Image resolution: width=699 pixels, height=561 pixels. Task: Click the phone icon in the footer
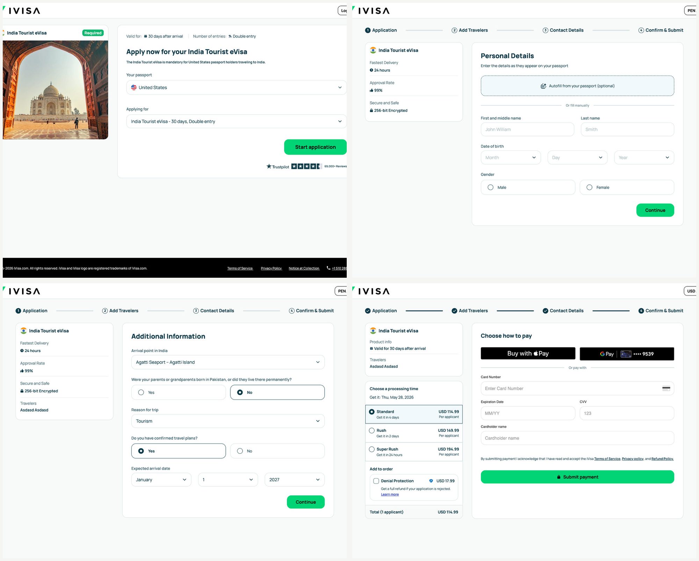329,268
